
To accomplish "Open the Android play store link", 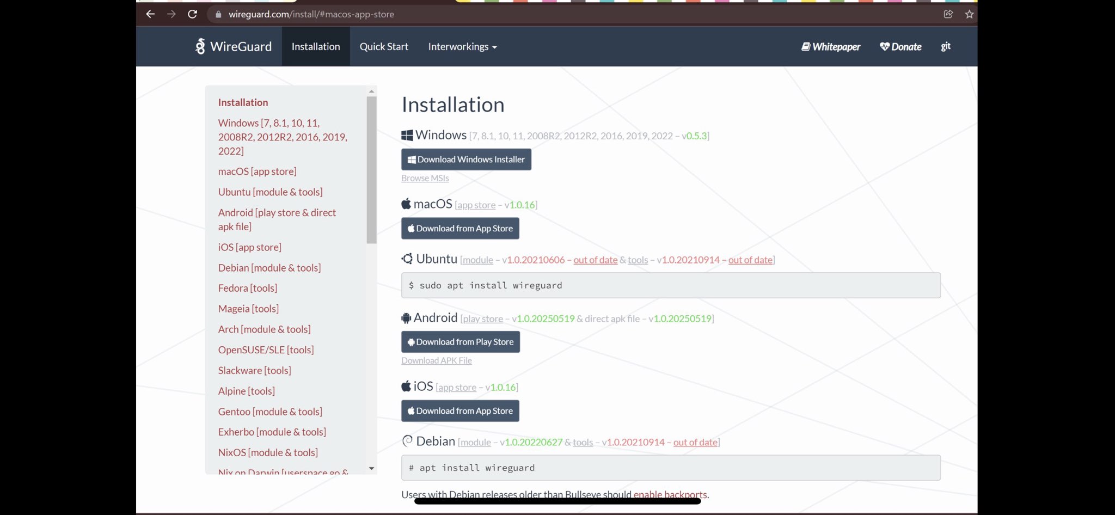I will tap(483, 319).
